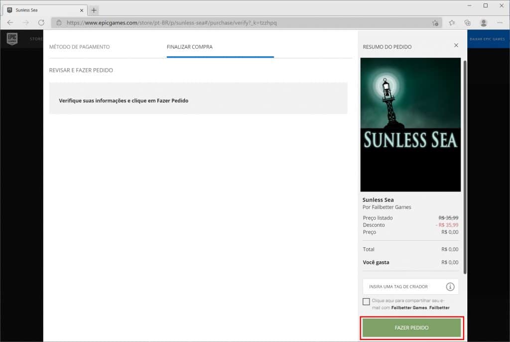Click the order summary scrollbar

[x=465, y=167]
